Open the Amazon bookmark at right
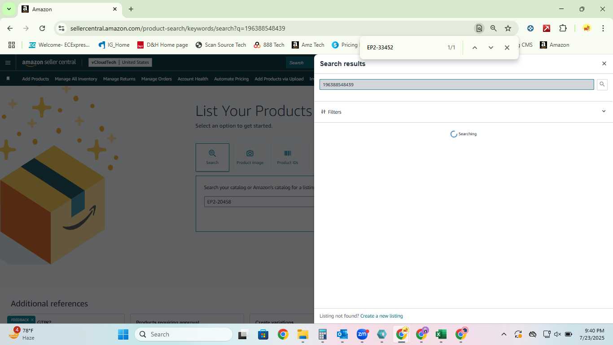Viewport: 613px width, 345px height. [x=555, y=45]
